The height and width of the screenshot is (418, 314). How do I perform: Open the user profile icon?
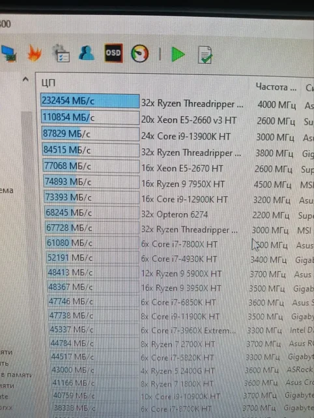click(x=87, y=53)
